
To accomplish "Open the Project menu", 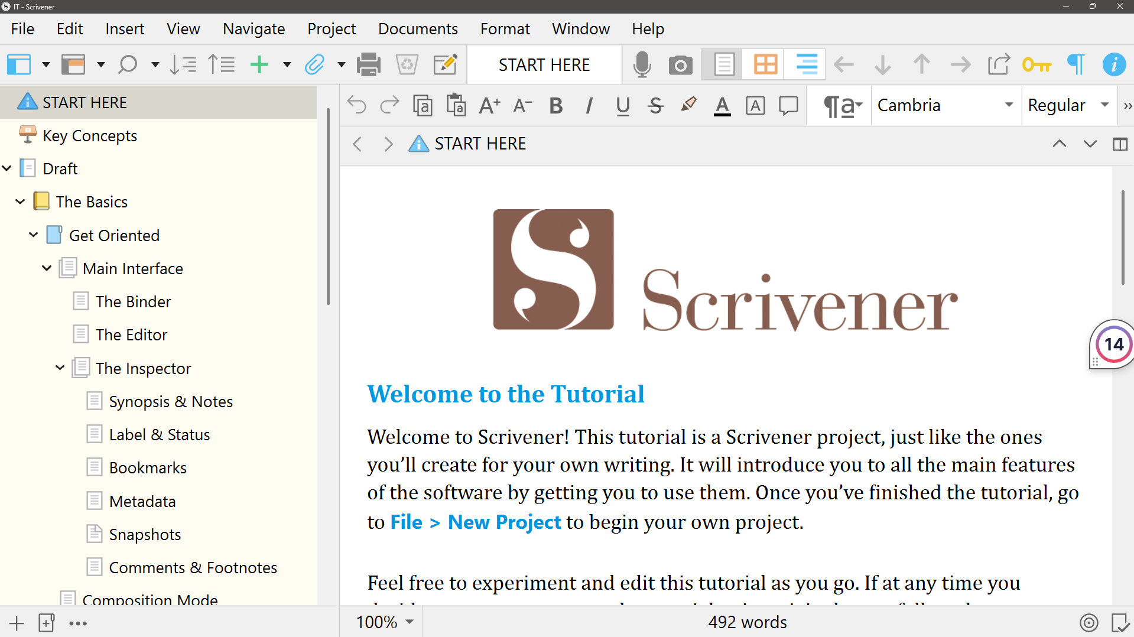I will coord(332,29).
